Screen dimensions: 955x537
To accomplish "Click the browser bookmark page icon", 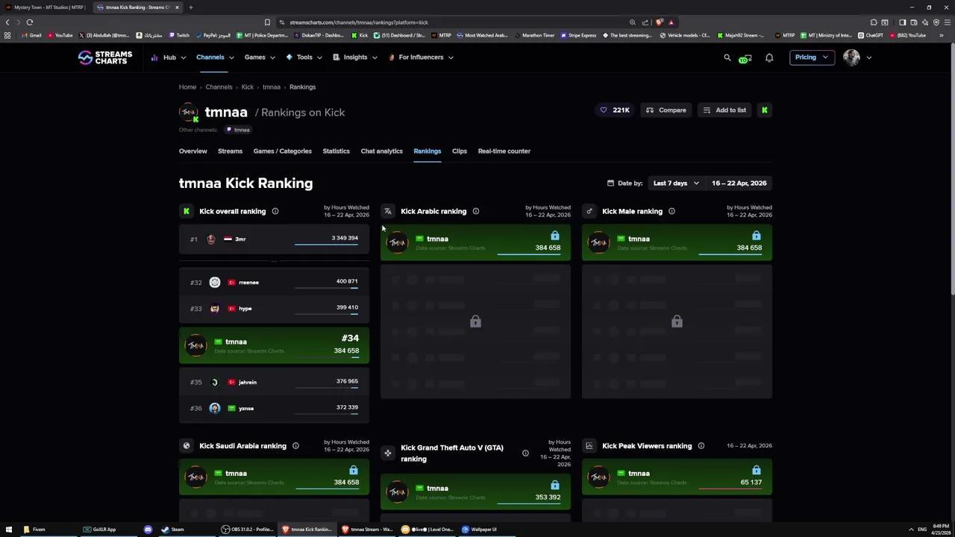I will coord(267,22).
